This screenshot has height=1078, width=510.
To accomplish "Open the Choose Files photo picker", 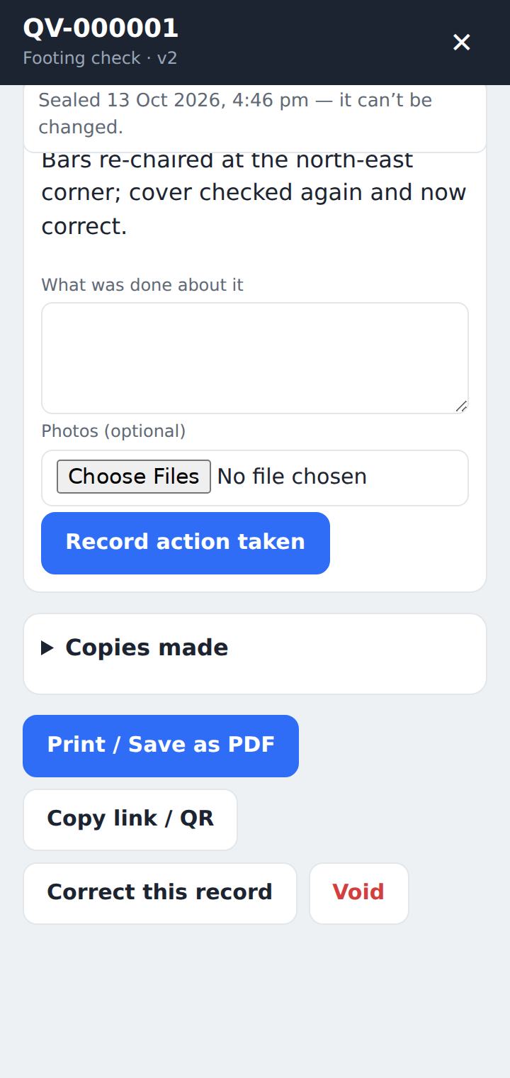I will (x=134, y=477).
